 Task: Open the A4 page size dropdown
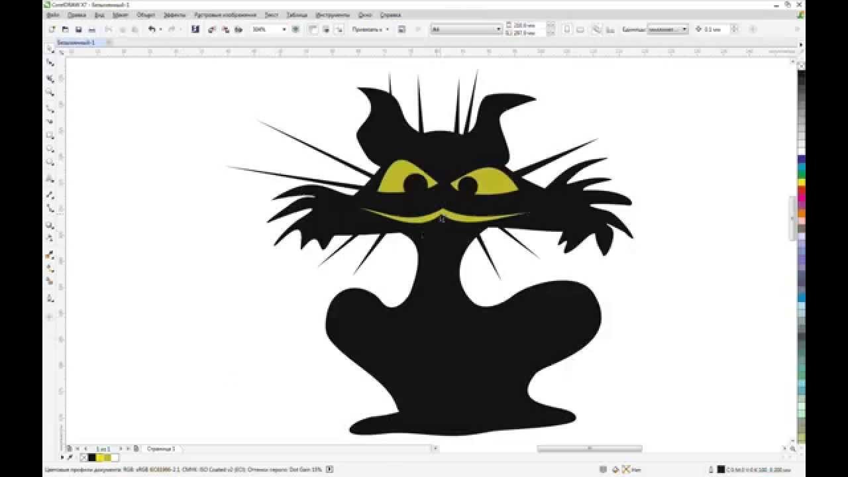pyautogui.click(x=498, y=30)
